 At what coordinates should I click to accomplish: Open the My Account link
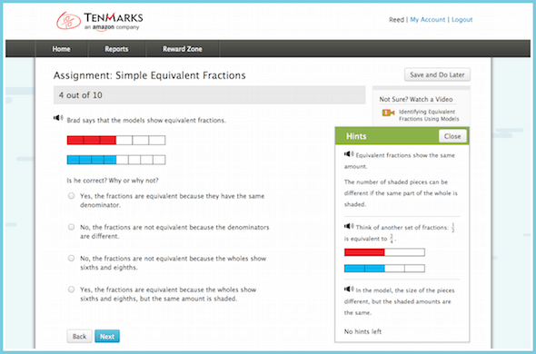coord(428,19)
